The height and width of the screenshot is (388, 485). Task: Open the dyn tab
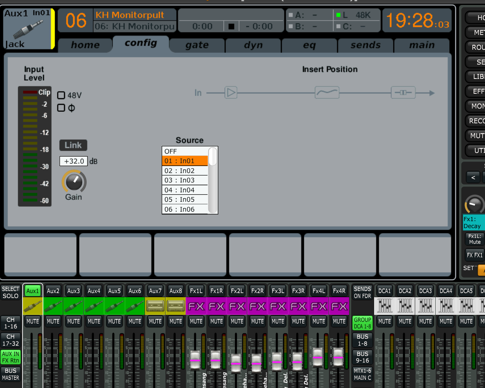click(x=253, y=45)
